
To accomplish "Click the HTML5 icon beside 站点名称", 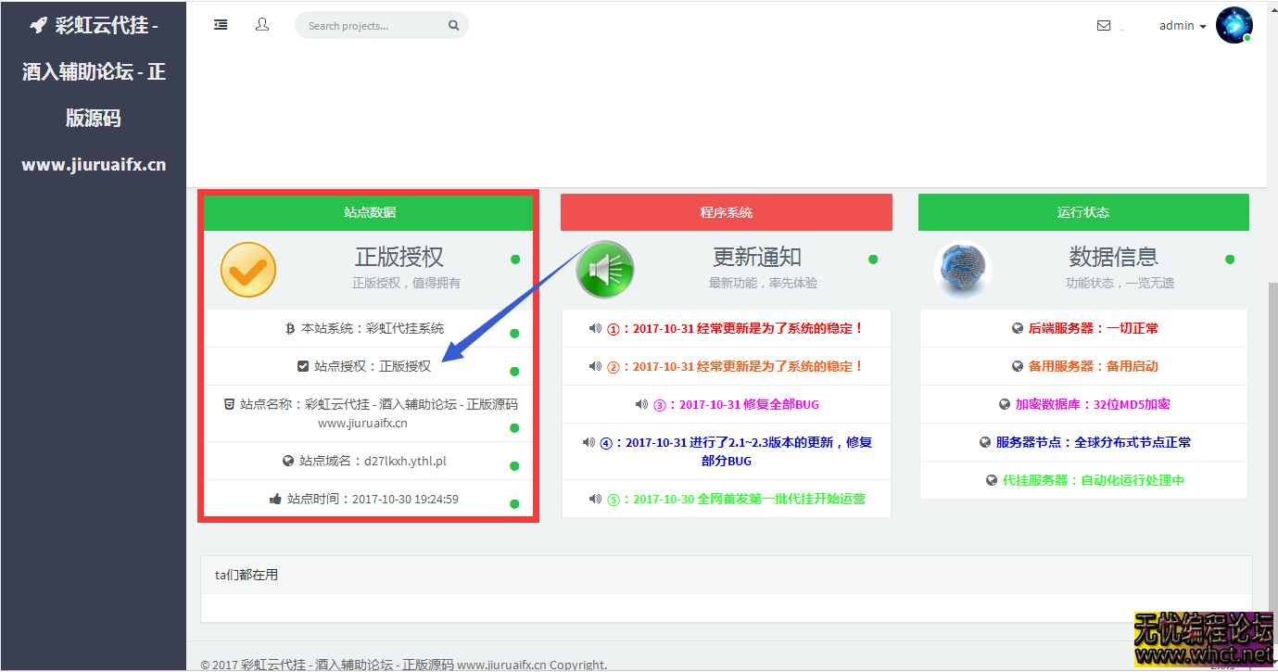I will pyautogui.click(x=229, y=404).
